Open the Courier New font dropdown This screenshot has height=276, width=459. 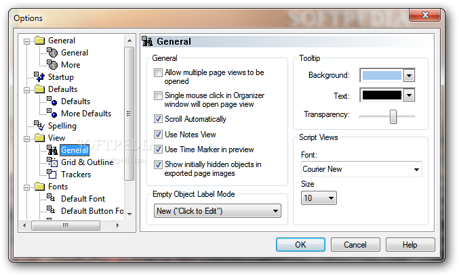click(x=361, y=169)
